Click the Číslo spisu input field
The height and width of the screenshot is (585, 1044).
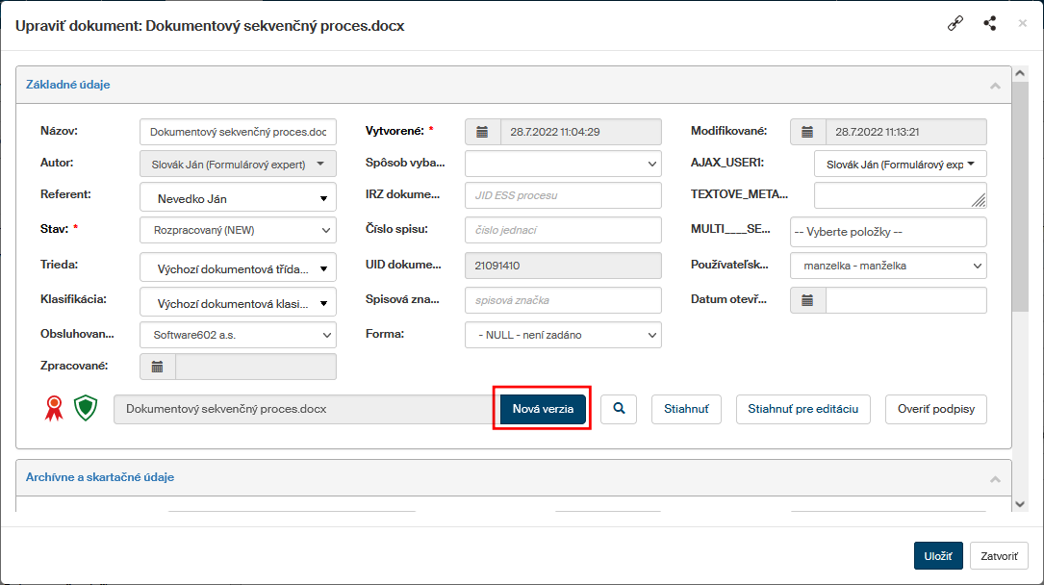[x=563, y=231]
